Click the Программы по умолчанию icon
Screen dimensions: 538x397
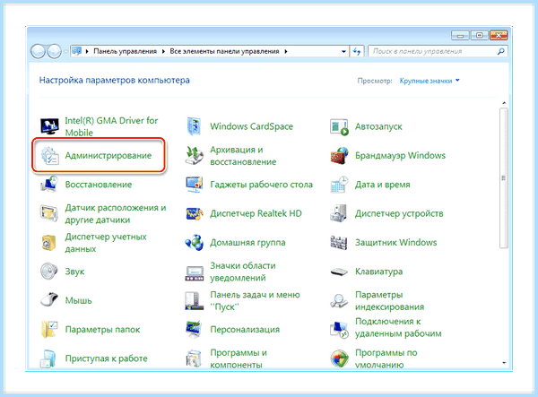point(339,358)
